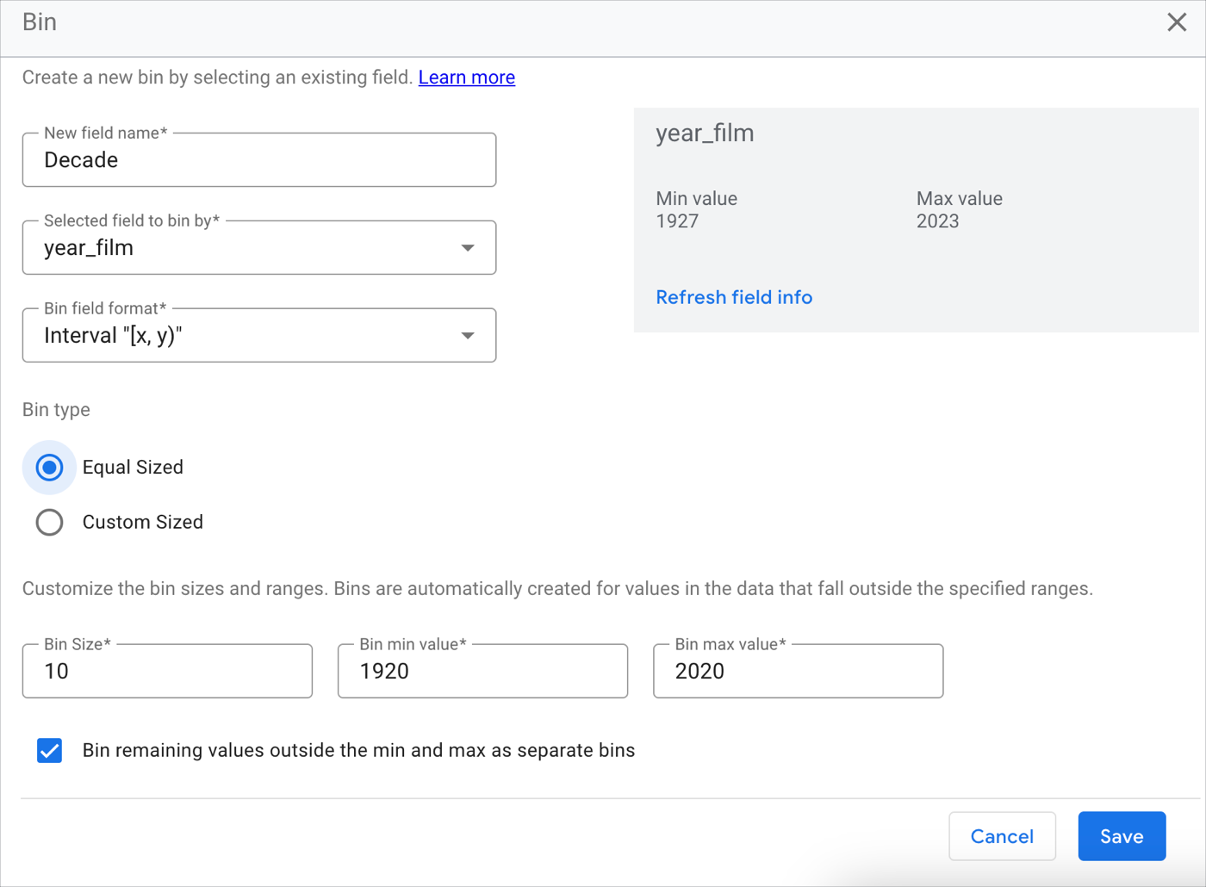The width and height of the screenshot is (1206, 887).
Task: Choose the Custom Sized radio button
Action: click(x=50, y=523)
